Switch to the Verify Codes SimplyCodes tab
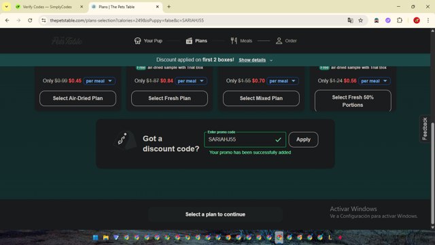This screenshot has width=435, height=245. 47,7
